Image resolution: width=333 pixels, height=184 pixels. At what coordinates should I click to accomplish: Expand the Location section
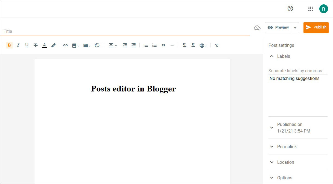[x=298, y=162]
